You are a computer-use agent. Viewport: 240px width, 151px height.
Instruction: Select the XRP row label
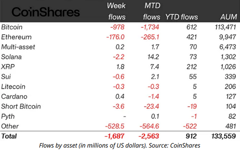[8, 67]
